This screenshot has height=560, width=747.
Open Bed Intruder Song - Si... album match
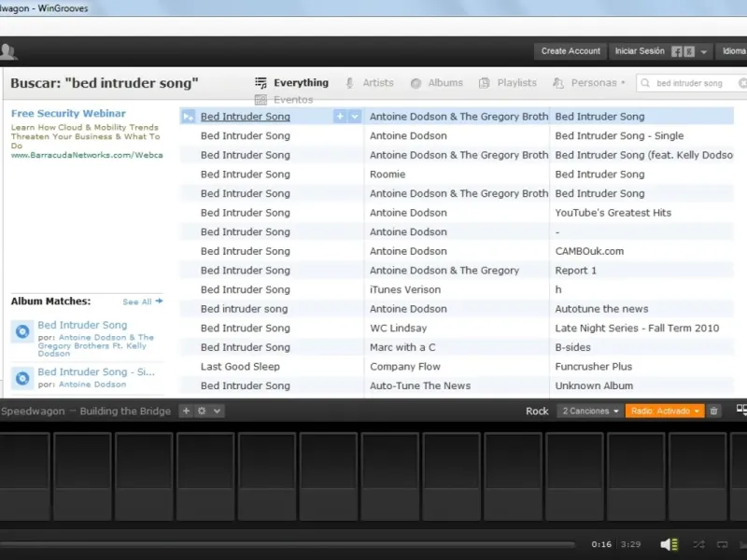(96, 371)
